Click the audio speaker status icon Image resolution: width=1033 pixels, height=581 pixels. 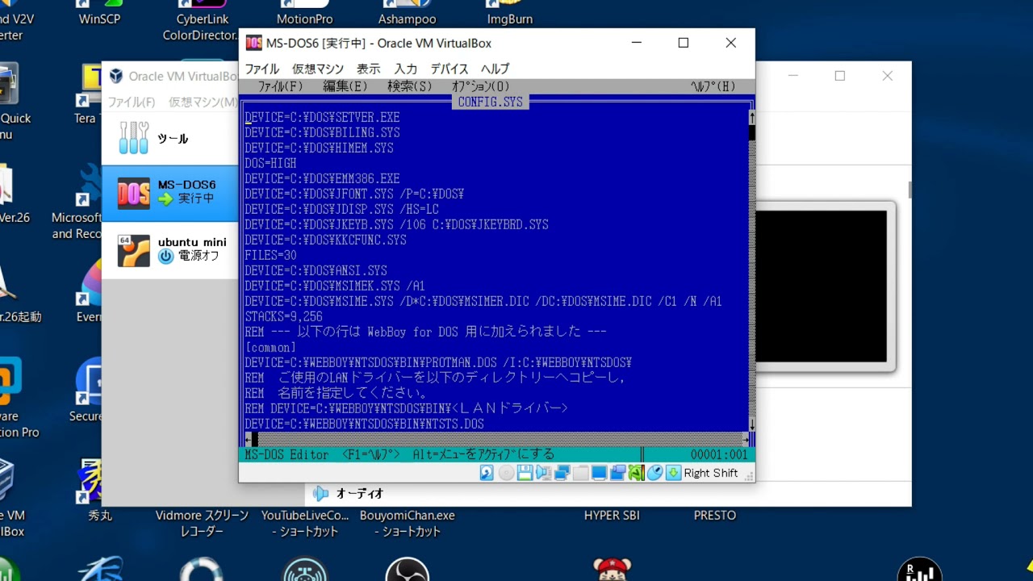[543, 473]
